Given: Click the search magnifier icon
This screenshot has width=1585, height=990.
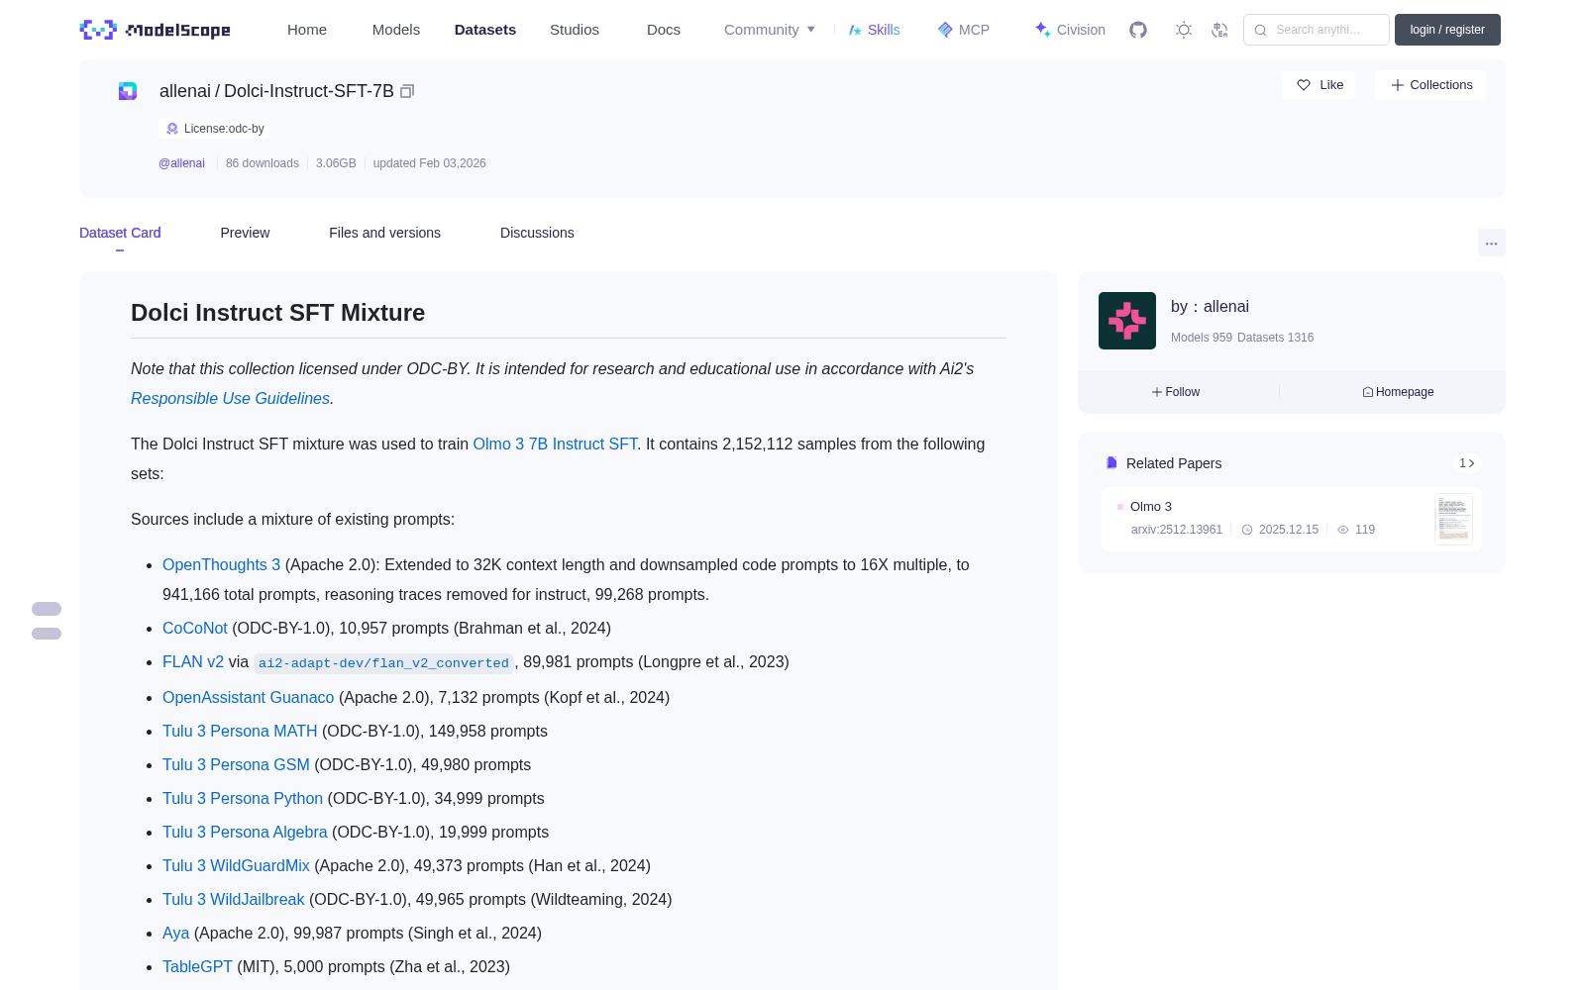Looking at the screenshot, I should pos(1260,30).
